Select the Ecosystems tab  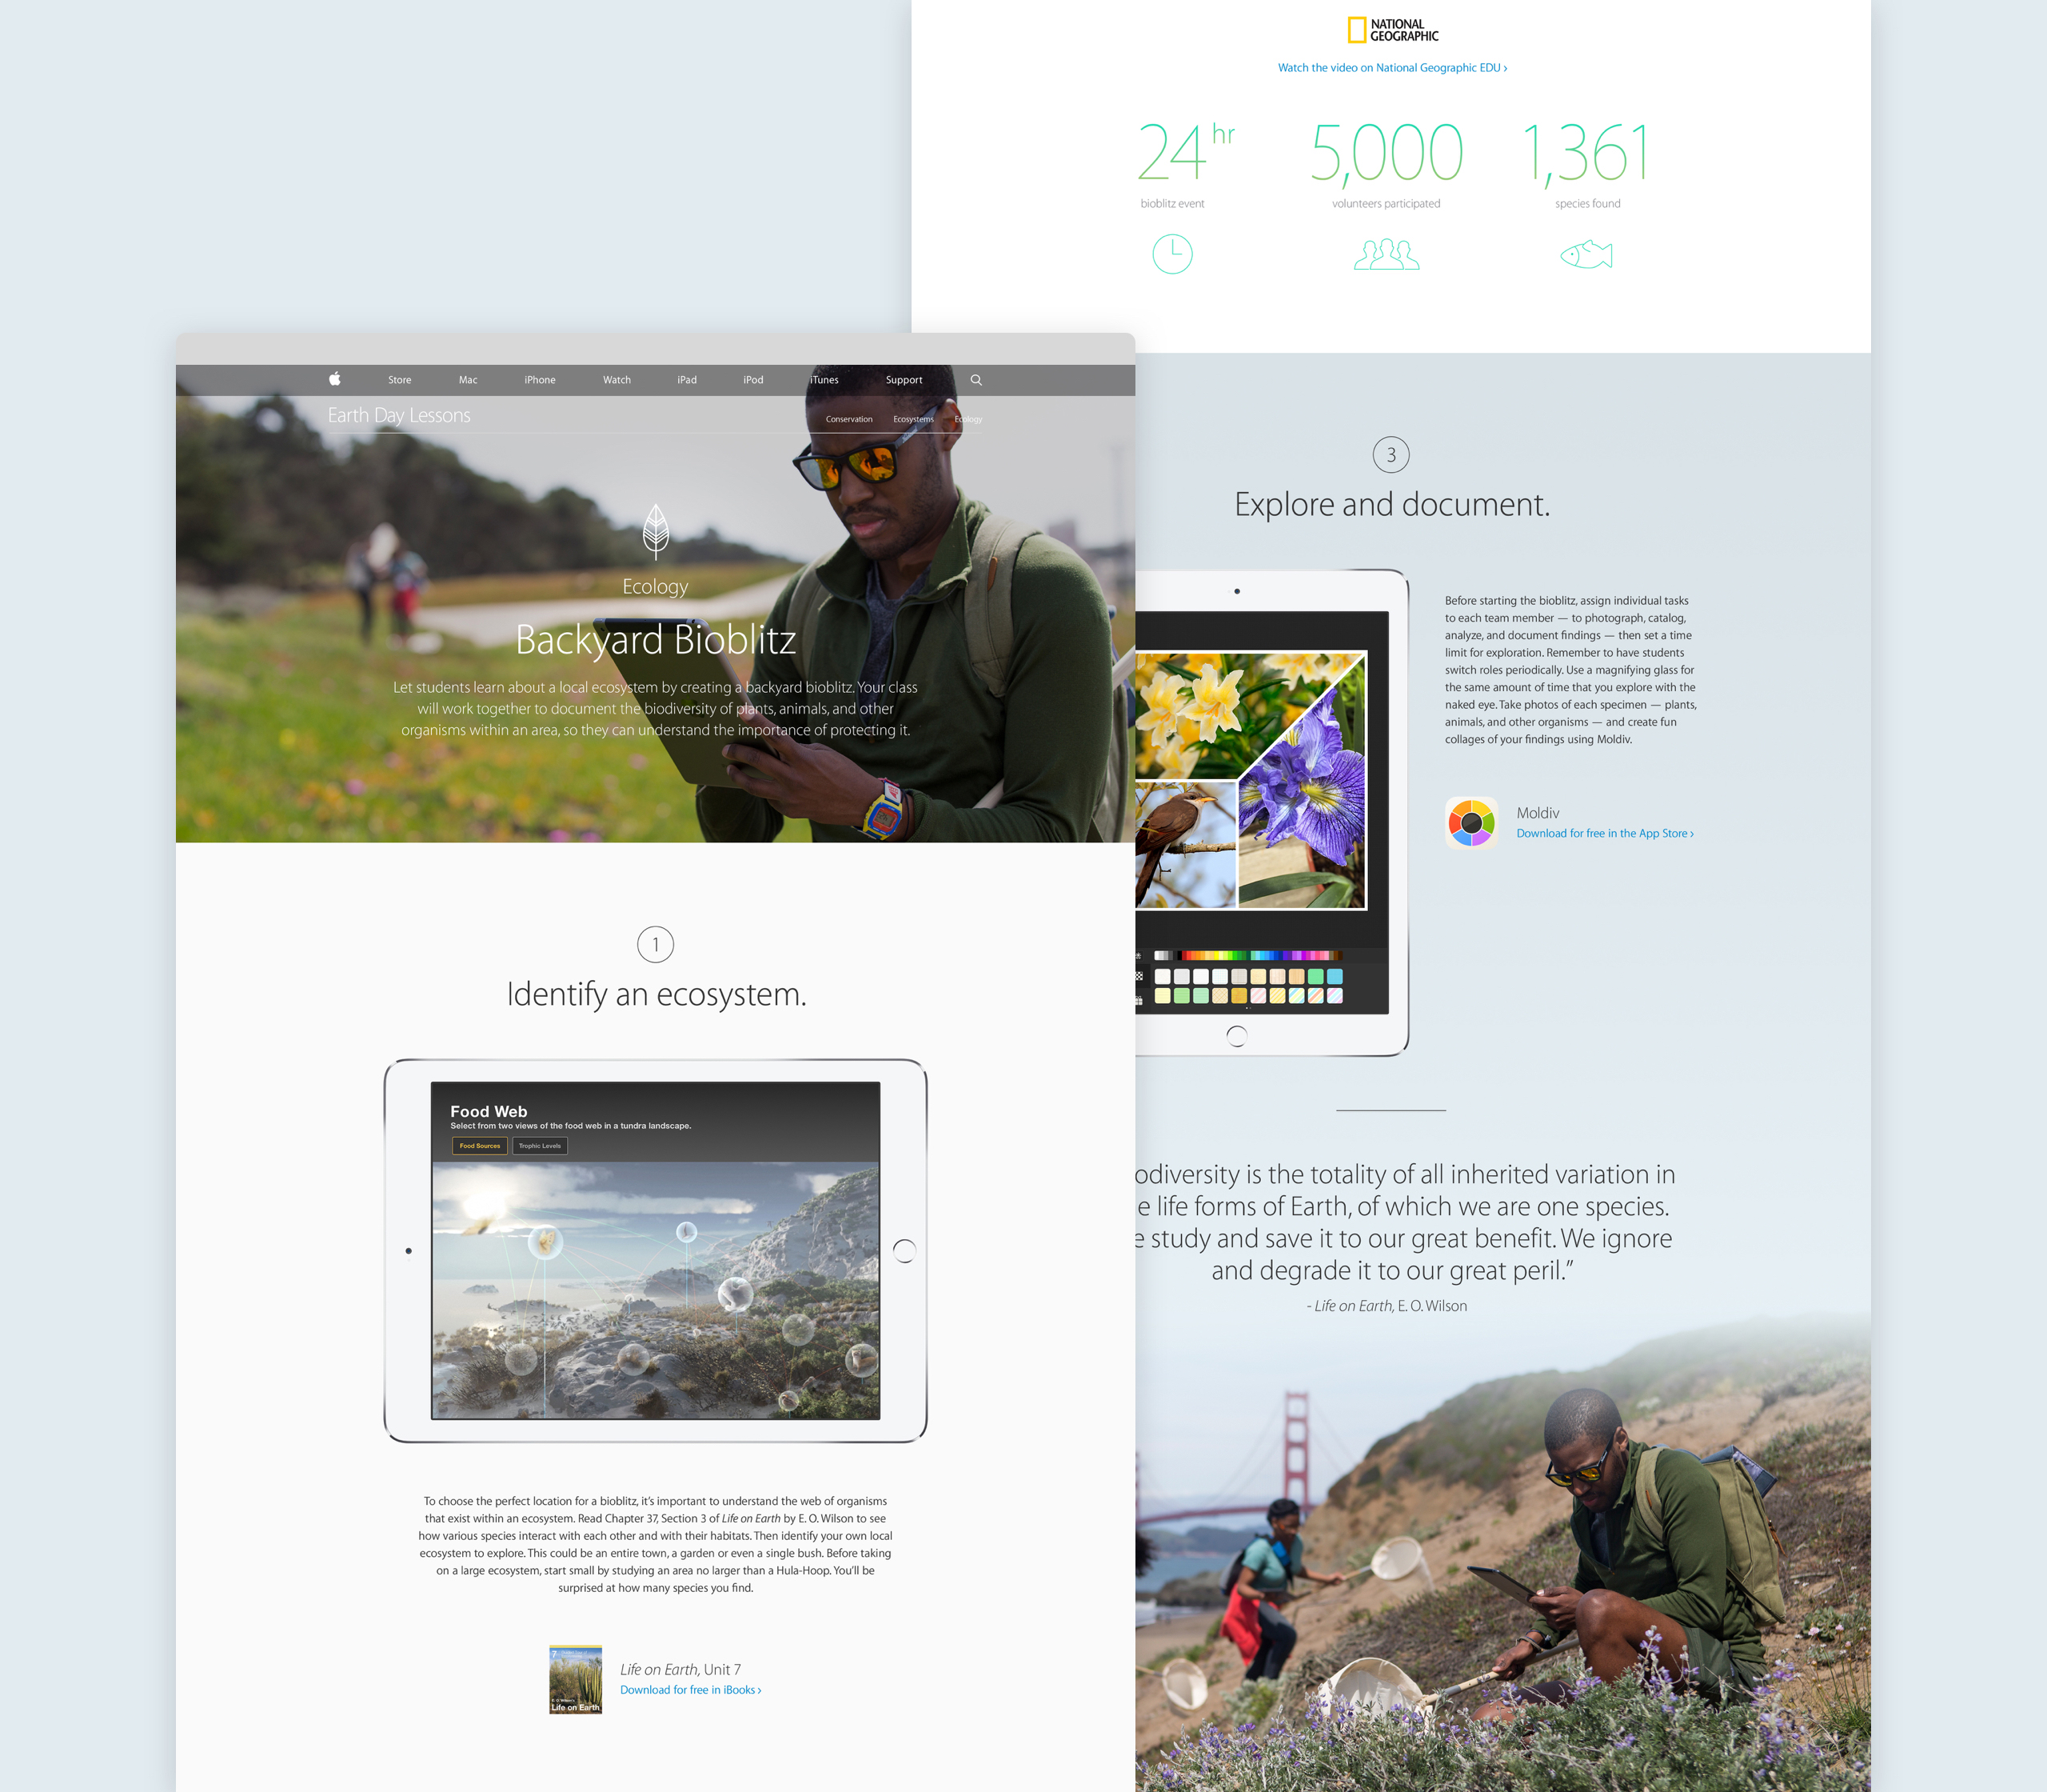[911, 418]
